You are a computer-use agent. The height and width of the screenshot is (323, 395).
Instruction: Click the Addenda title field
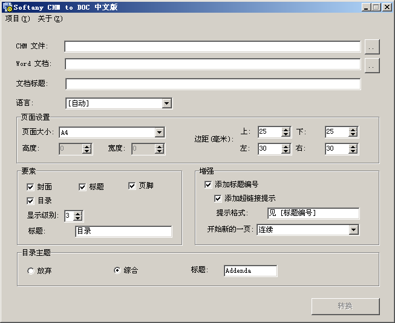pos(250,271)
